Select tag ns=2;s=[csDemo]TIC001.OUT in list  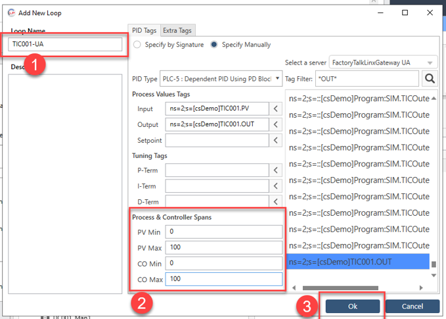[x=358, y=262]
